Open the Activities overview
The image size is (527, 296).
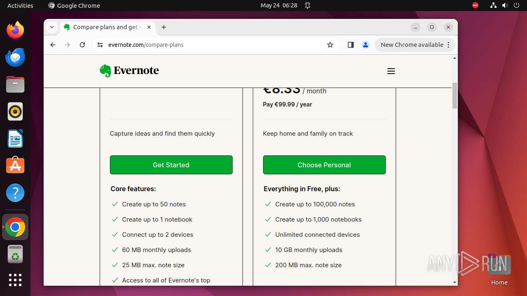click(x=20, y=5)
